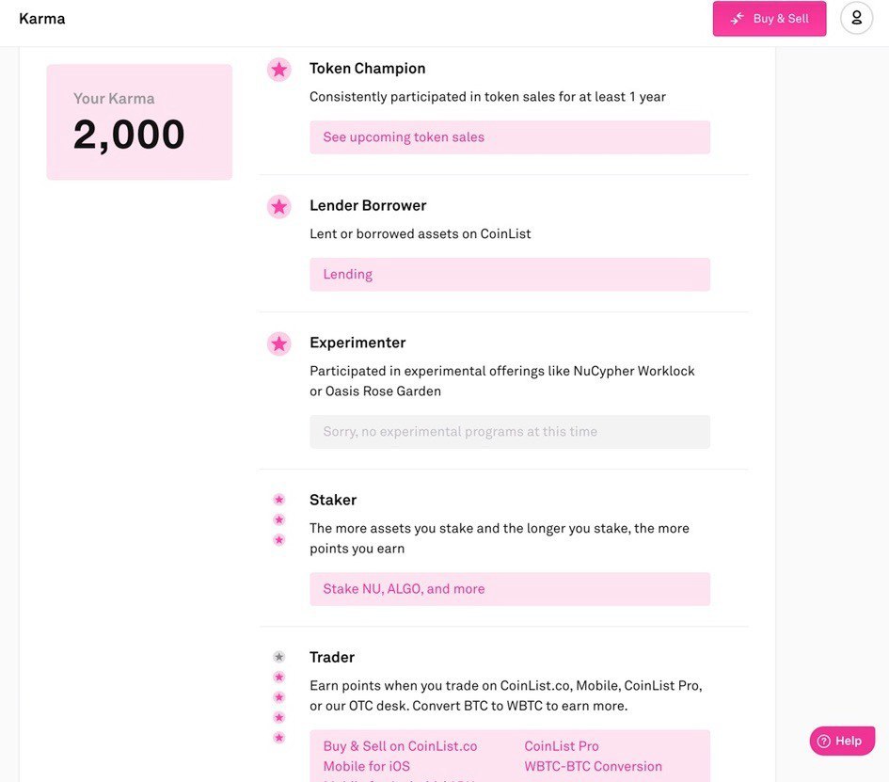Click the bottom Staker star icon
The image size is (889, 782).
click(x=279, y=539)
